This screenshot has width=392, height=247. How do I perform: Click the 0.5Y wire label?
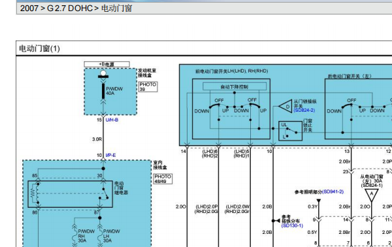tap(312, 232)
